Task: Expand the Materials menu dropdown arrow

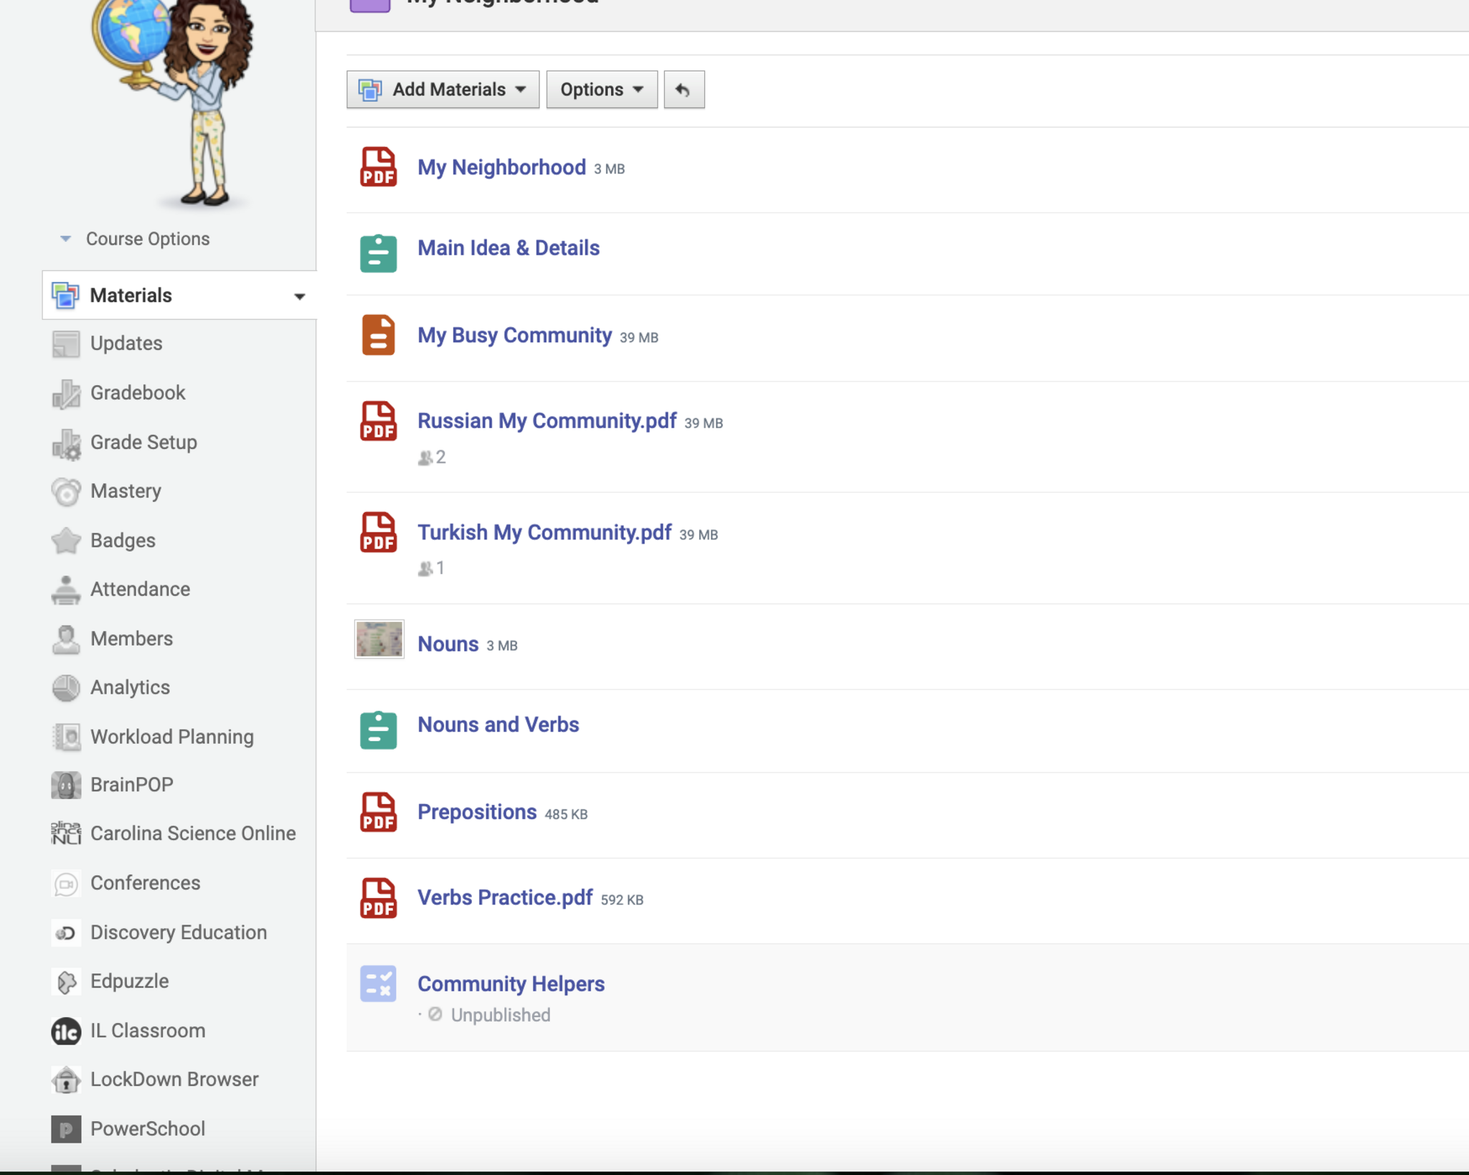Action: [299, 296]
